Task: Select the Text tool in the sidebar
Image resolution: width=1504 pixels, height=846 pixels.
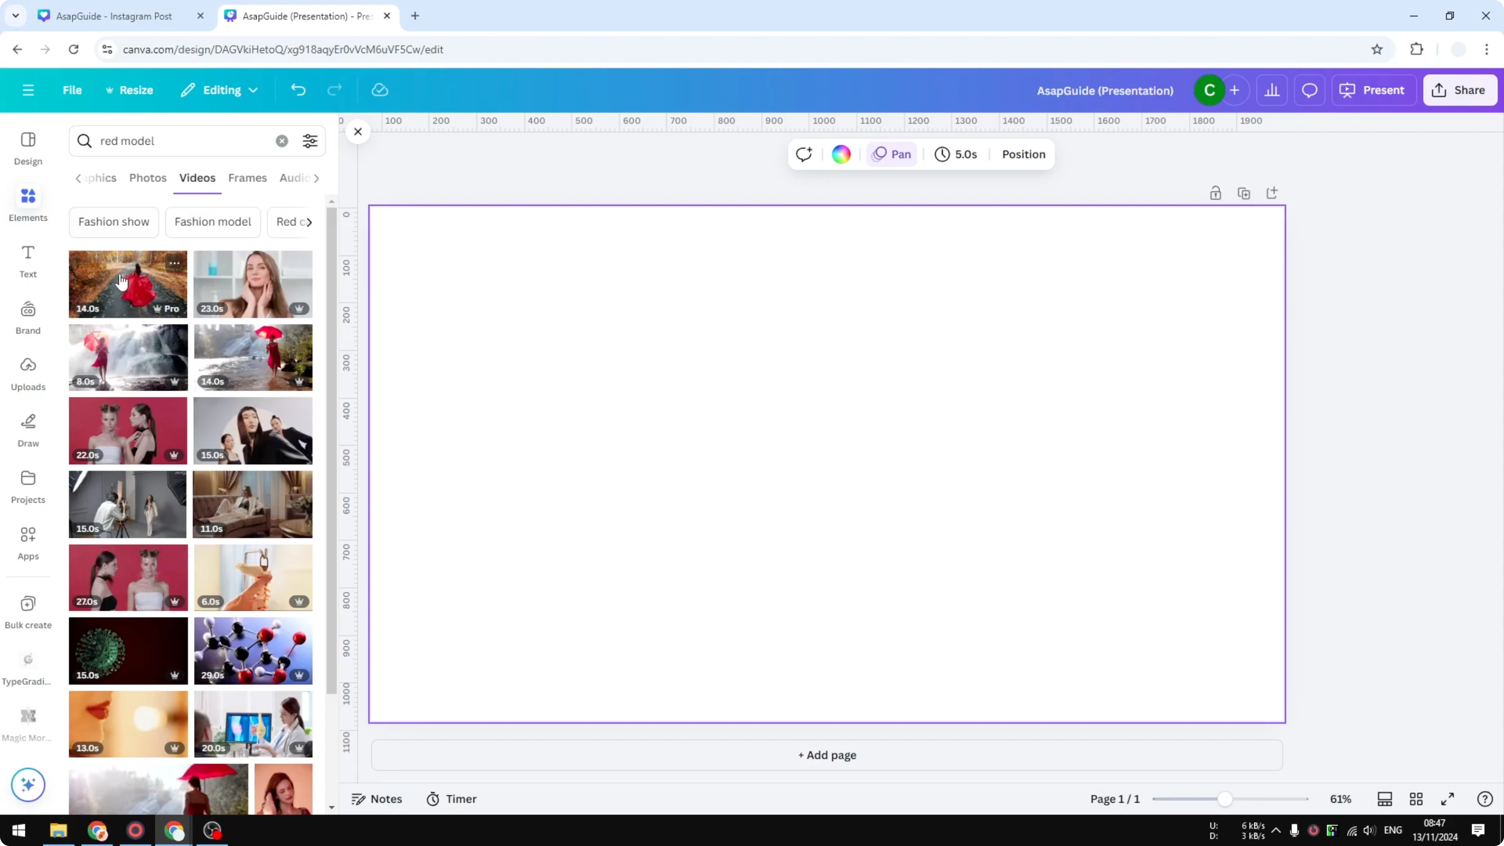Action: [27, 260]
